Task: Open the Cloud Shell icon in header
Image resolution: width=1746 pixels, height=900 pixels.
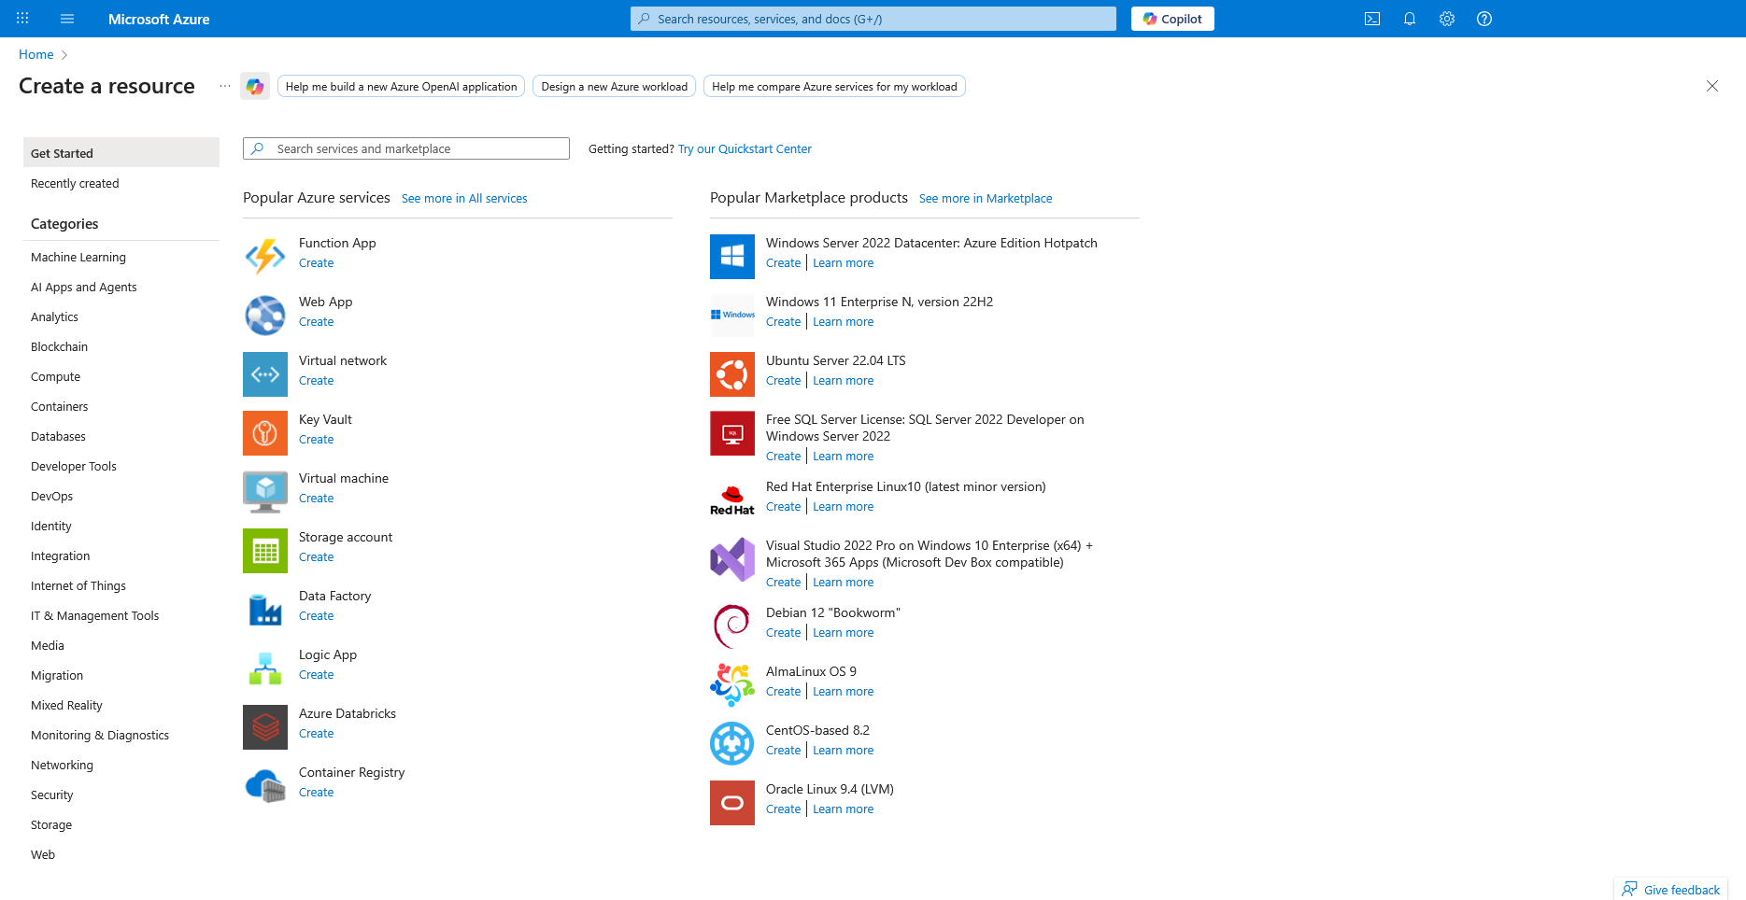Action: (1372, 19)
